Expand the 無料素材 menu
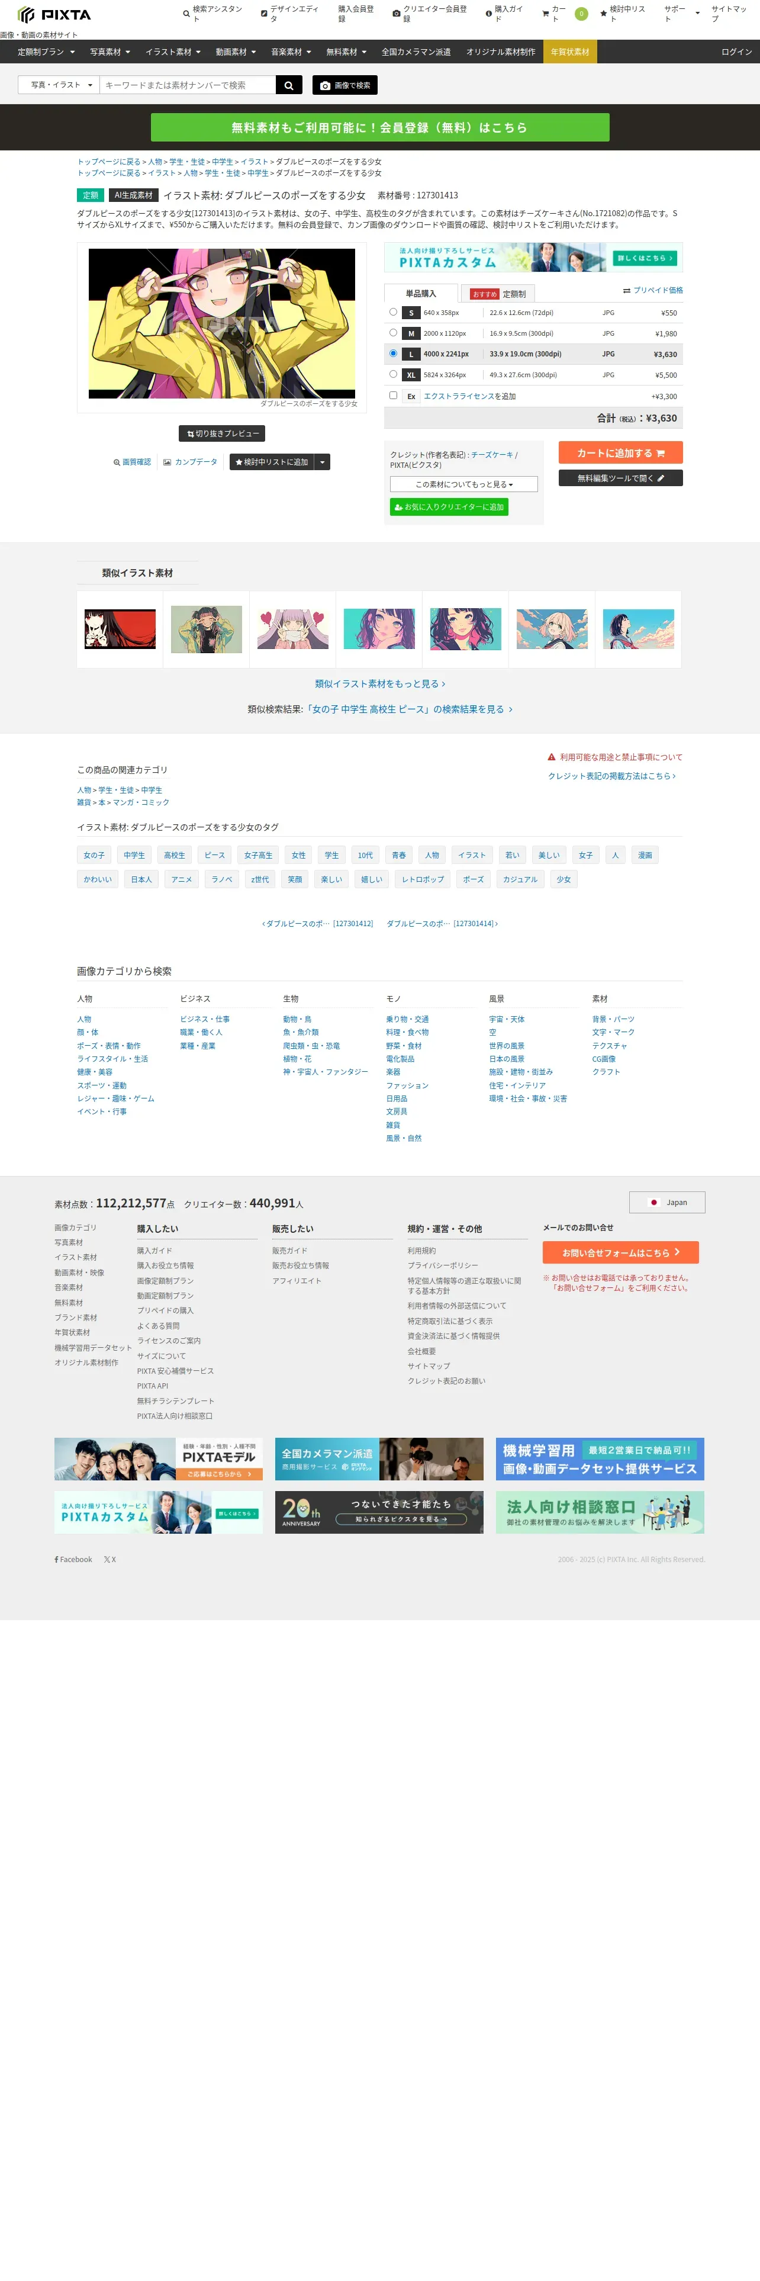The height and width of the screenshot is (2281, 760). coord(346,52)
